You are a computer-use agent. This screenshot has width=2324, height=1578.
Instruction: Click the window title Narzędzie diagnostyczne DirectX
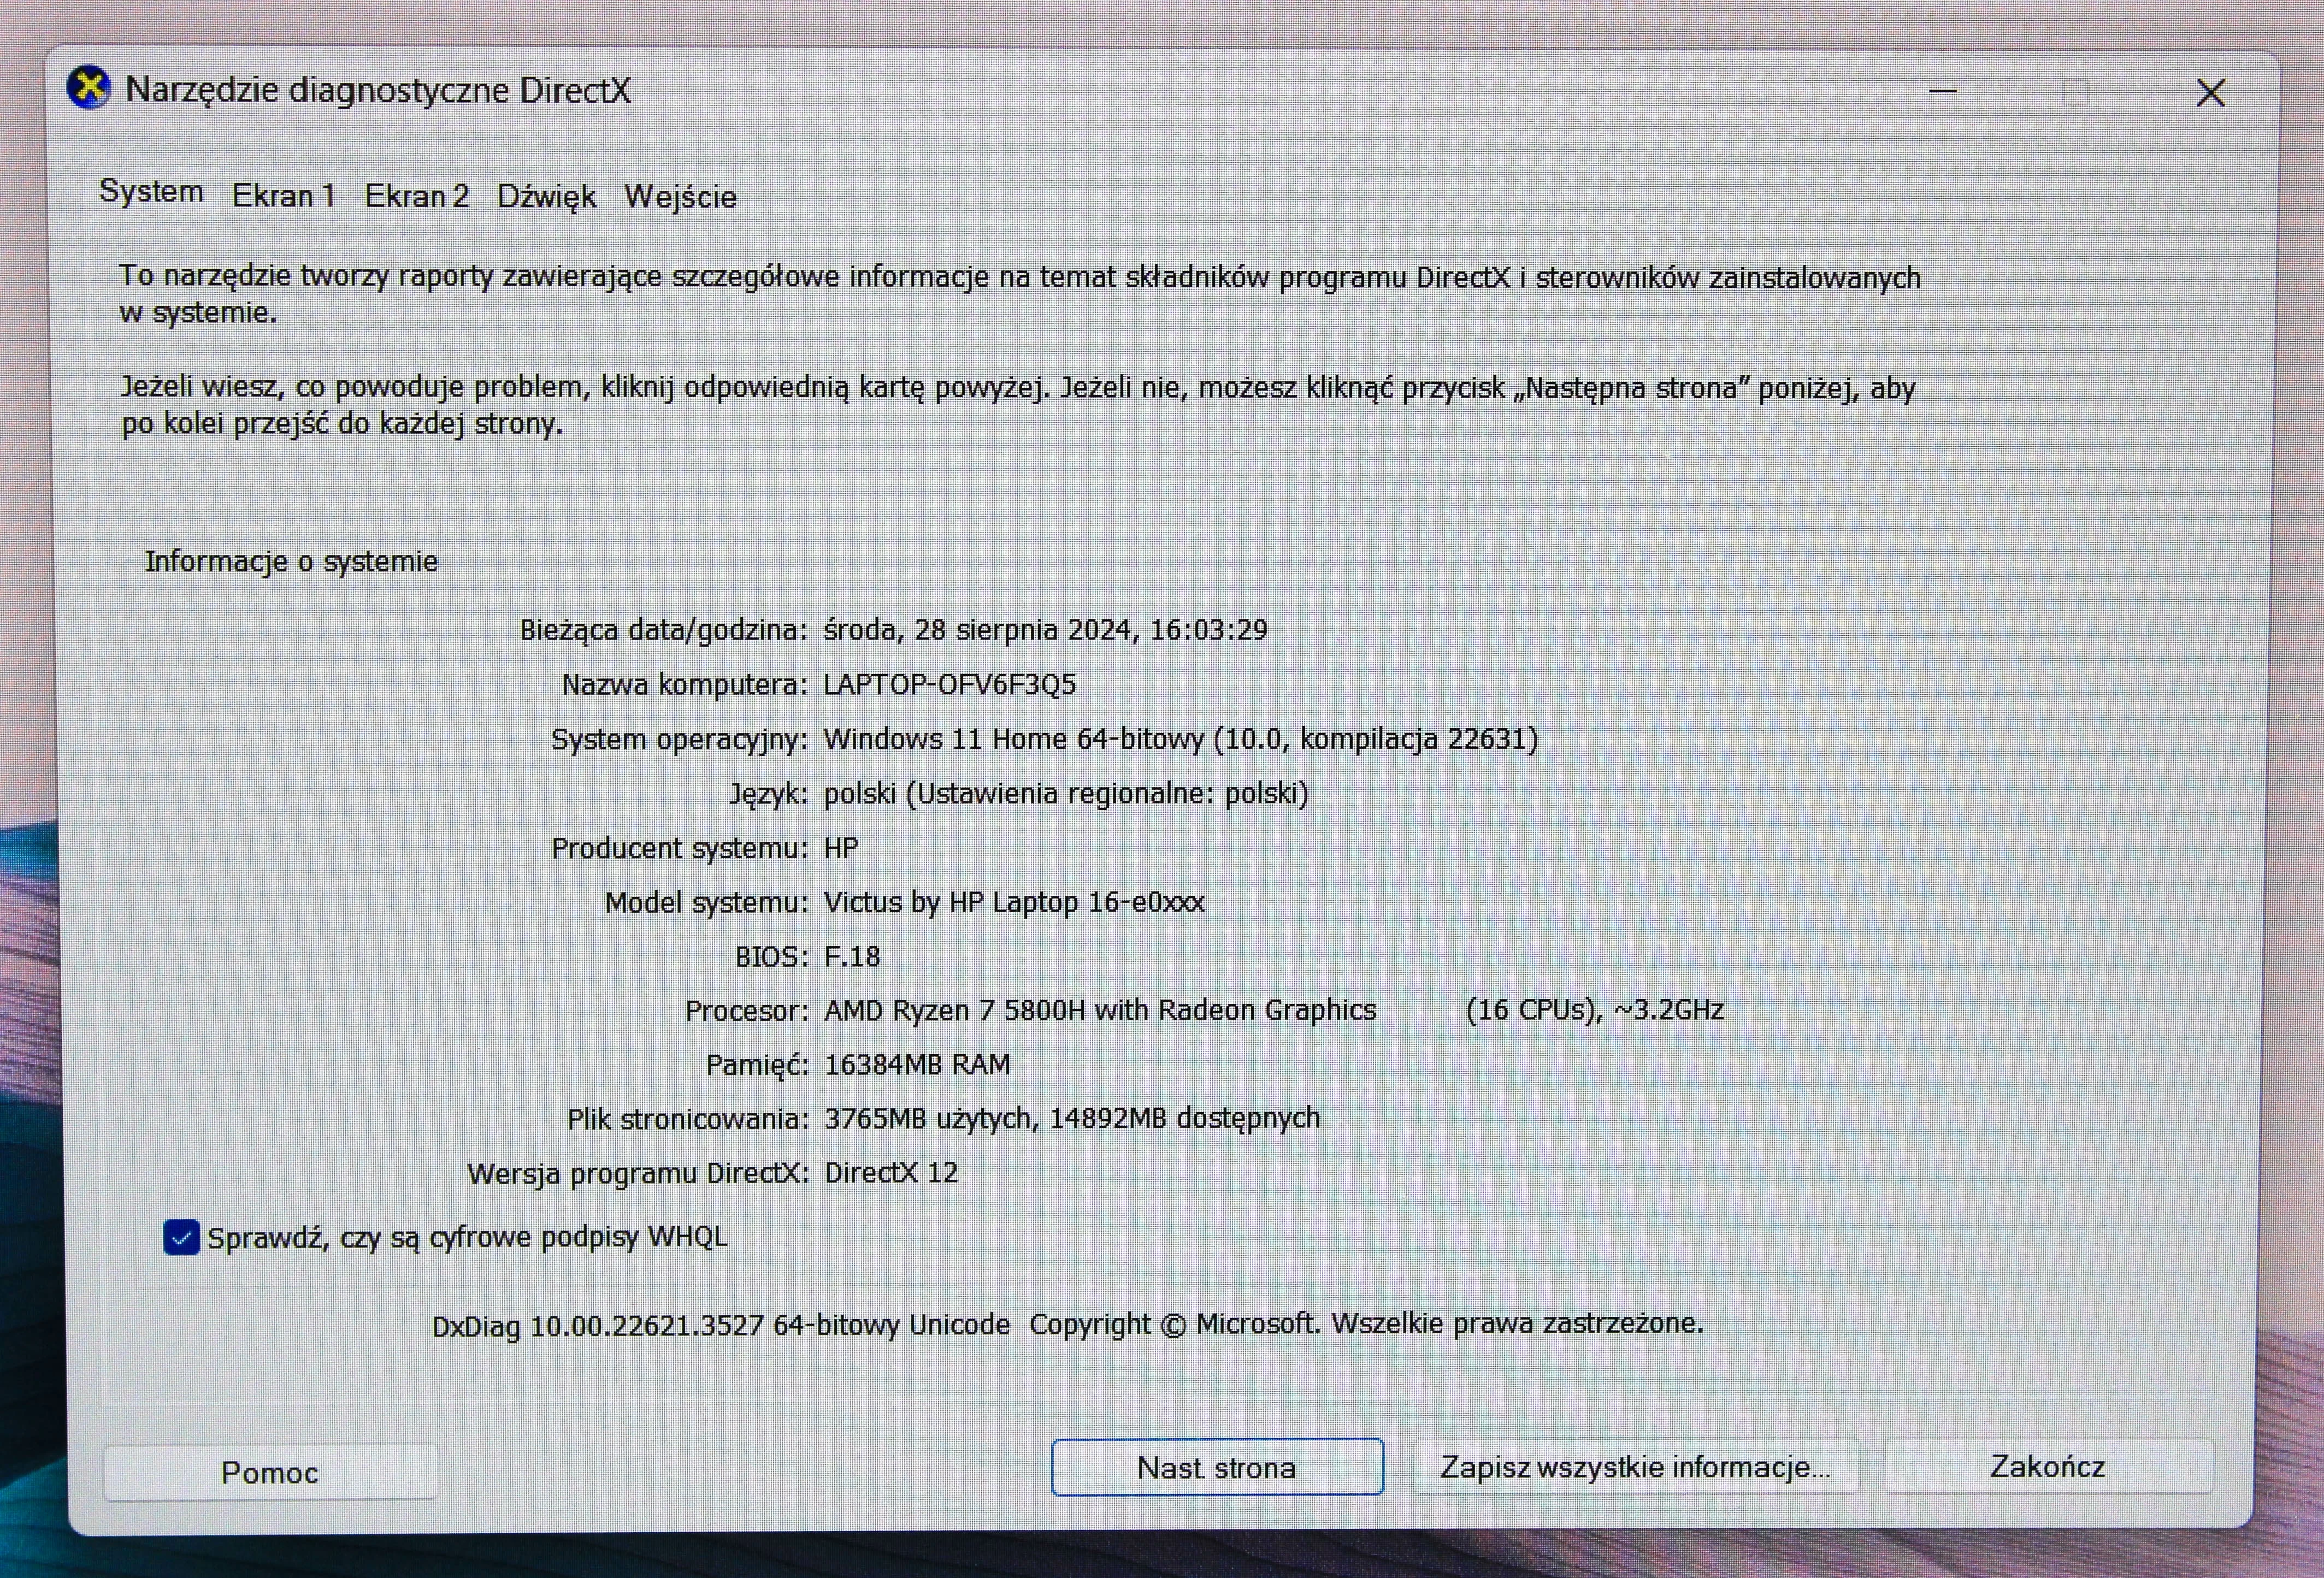click(x=378, y=90)
